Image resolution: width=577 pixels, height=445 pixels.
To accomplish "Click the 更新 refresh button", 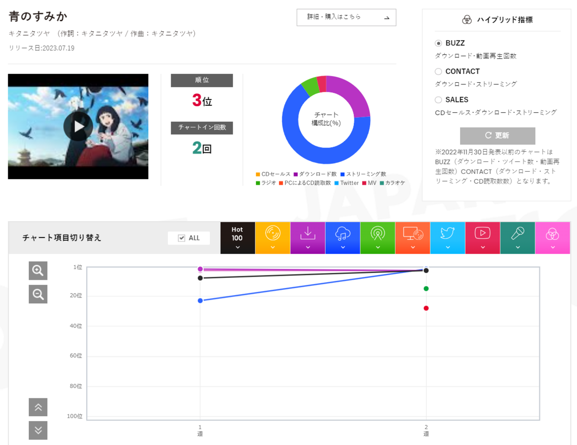I will coord(498,136).
